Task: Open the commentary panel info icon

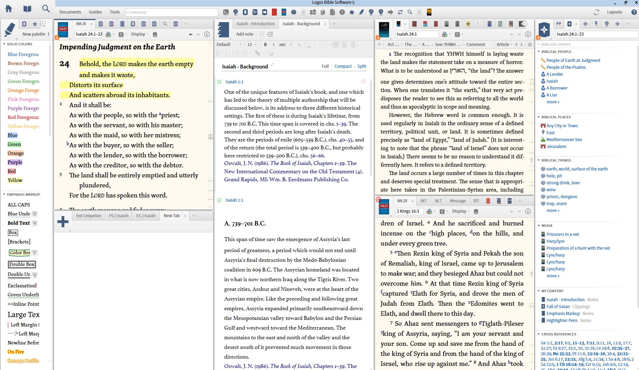Action: pos(528,34)
